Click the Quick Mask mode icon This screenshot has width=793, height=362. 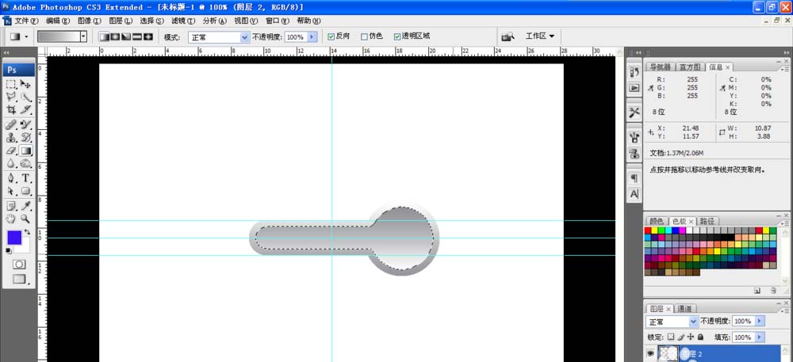pos(19,264)
